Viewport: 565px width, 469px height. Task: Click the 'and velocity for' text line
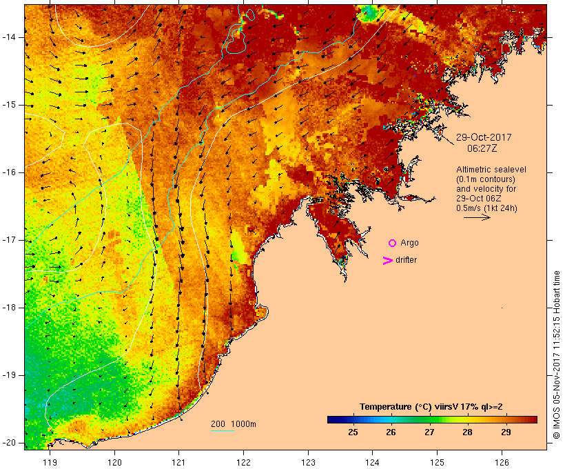click(486, 189)
